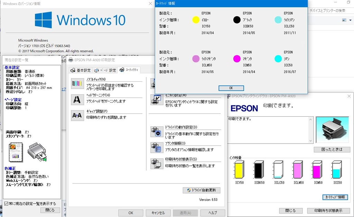Click 基本設定 heading in settings list

tap(12, 67)
